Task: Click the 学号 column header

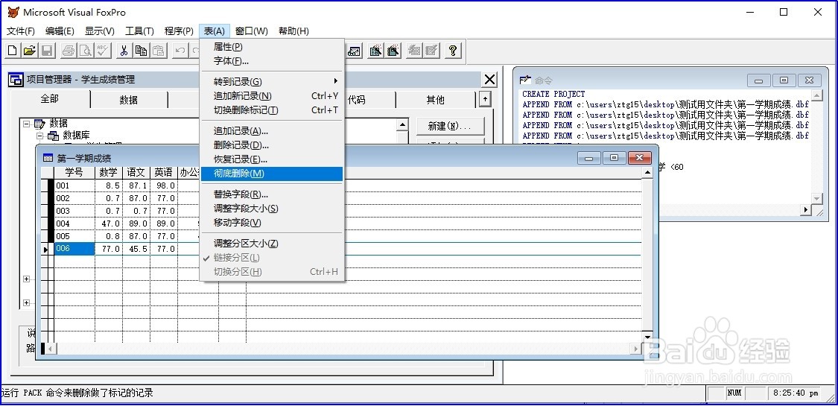Action: (74, 173)
